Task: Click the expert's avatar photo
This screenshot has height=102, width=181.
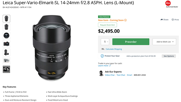Action: [x=101, y=73]
